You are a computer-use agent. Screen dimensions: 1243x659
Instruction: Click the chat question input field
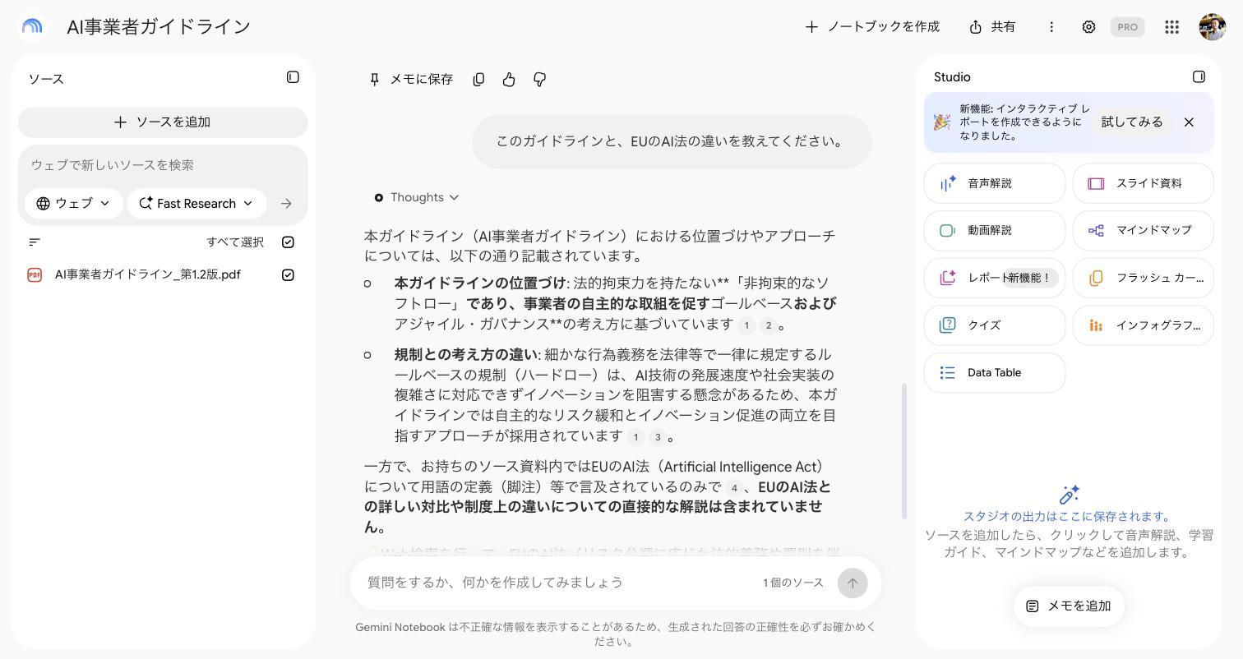(x=559, y=583)
